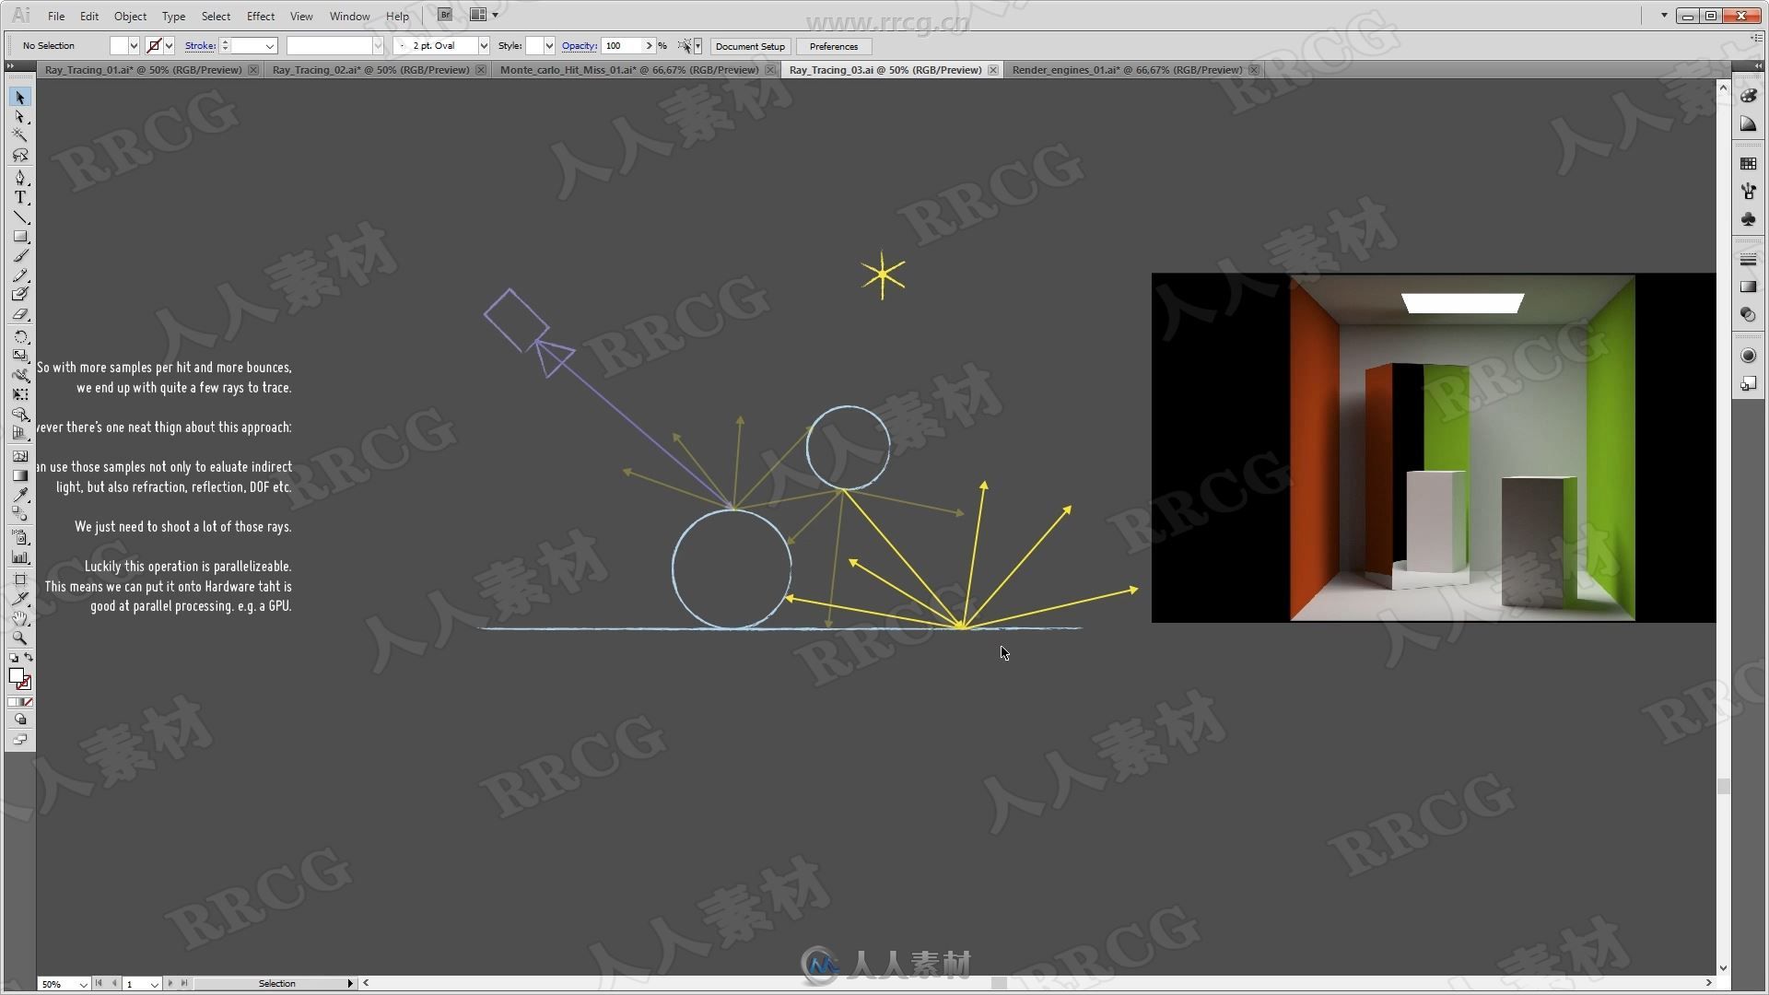The image size is (1769, 995).
Task: Open the Window menu
Action: (x=349, y=16)
